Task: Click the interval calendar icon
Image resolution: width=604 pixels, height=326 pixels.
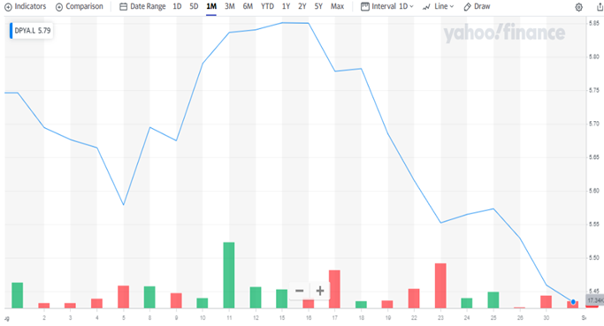Action: click(365, 6)
